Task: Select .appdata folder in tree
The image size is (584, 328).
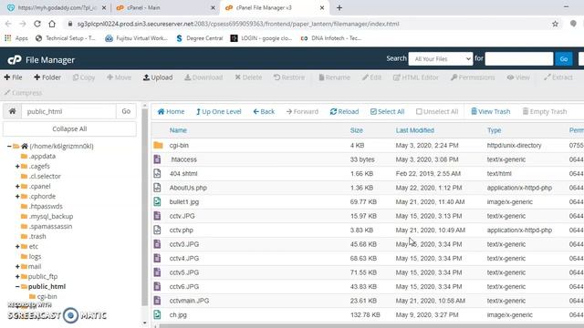Action: coord(42,156)
